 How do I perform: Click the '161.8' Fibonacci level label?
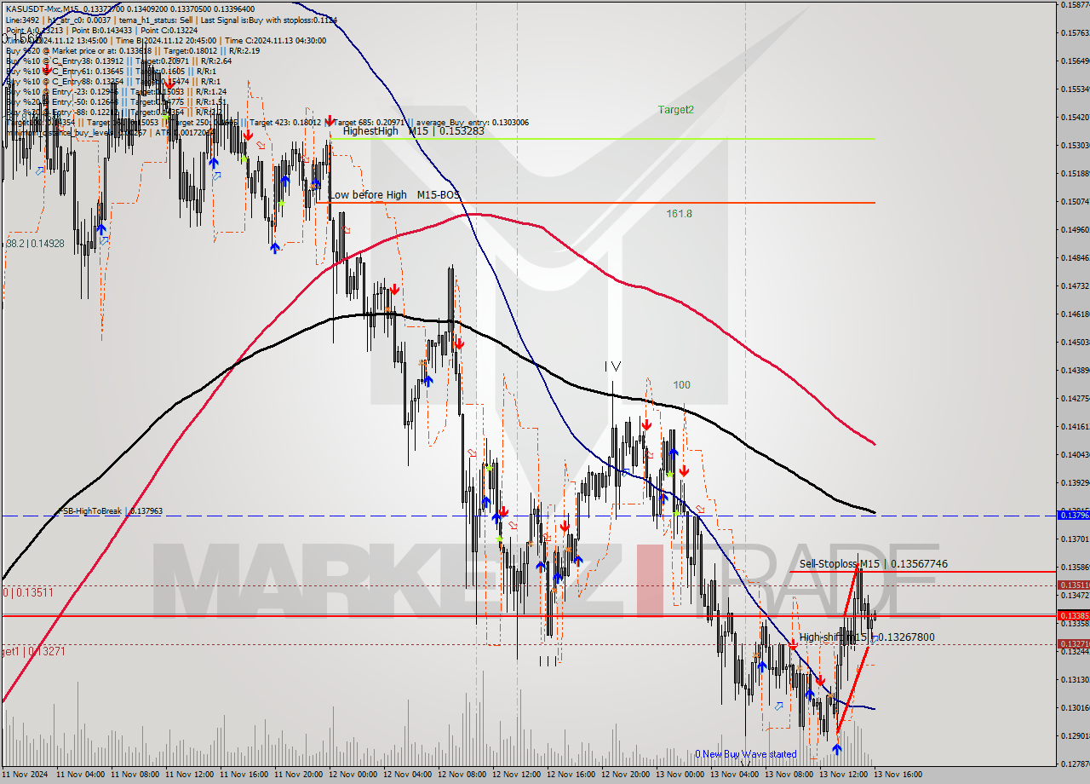[x=679, y=214]
